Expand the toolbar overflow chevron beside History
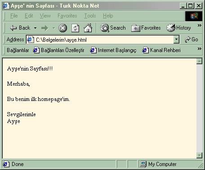This screenshot has height=170, width=205. [x=199, y=25]
